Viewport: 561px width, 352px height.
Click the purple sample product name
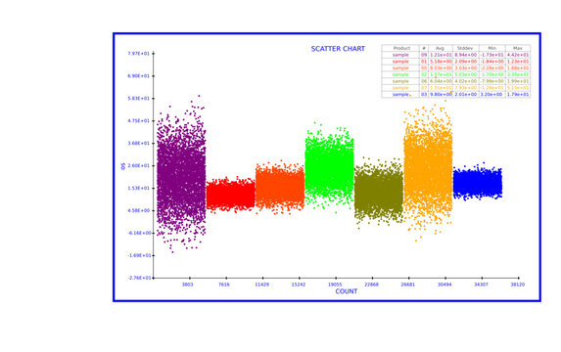(x=400, y=55)
